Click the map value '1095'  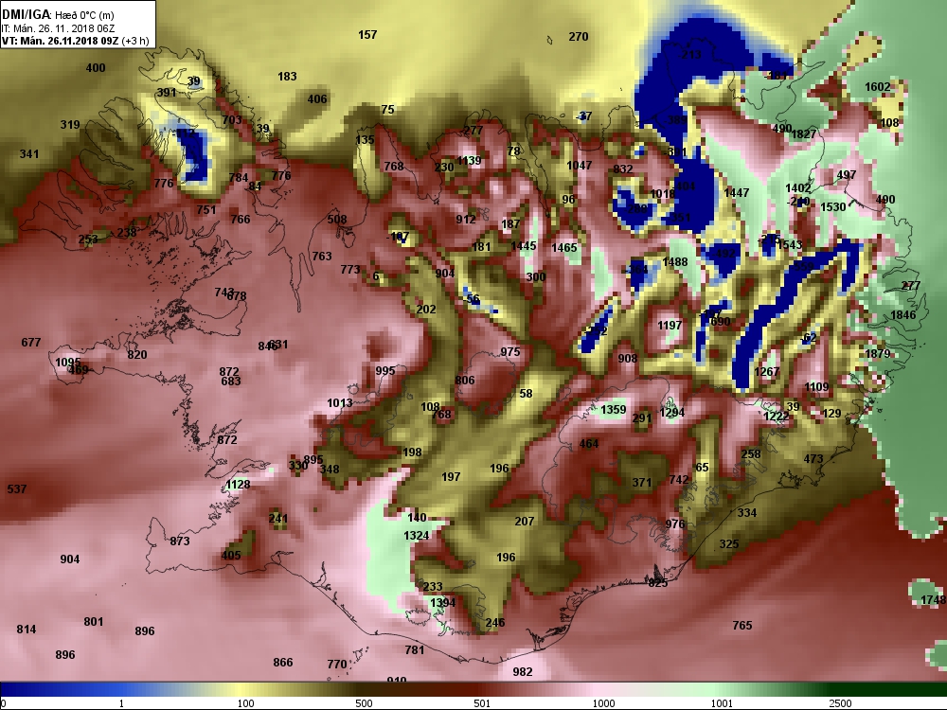(67, 363)
